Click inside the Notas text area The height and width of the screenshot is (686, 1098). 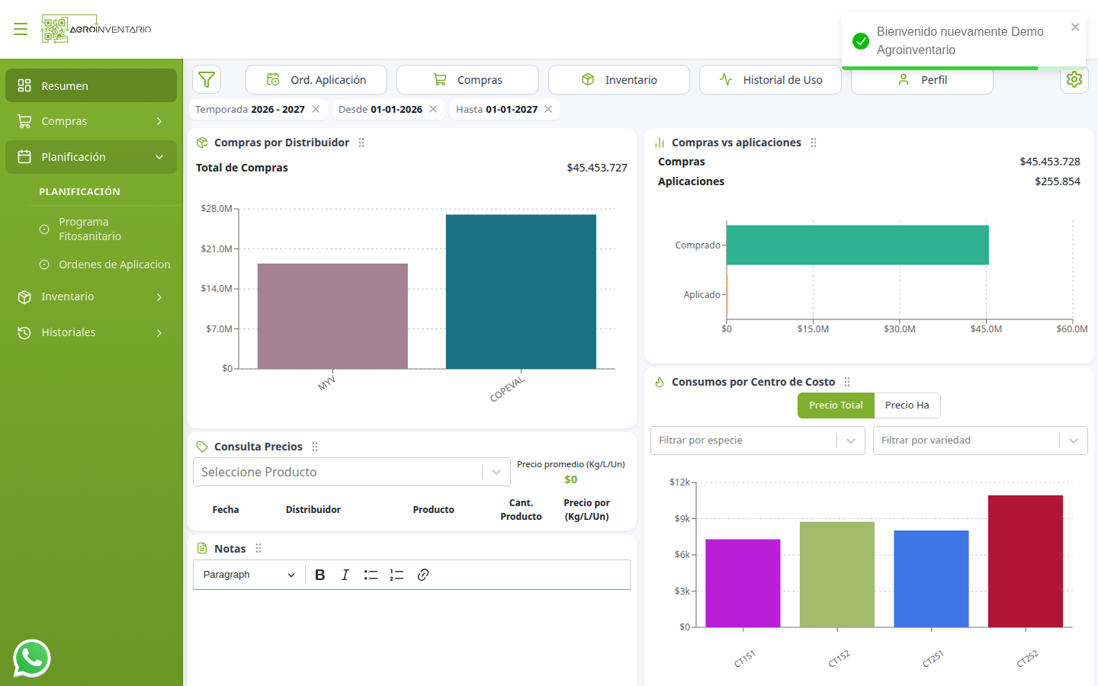click(x=412, y=636)
